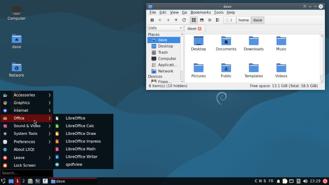This screenshot has width=329, height=185.
Task: Open the Edit menu
Action: point(163,12)
